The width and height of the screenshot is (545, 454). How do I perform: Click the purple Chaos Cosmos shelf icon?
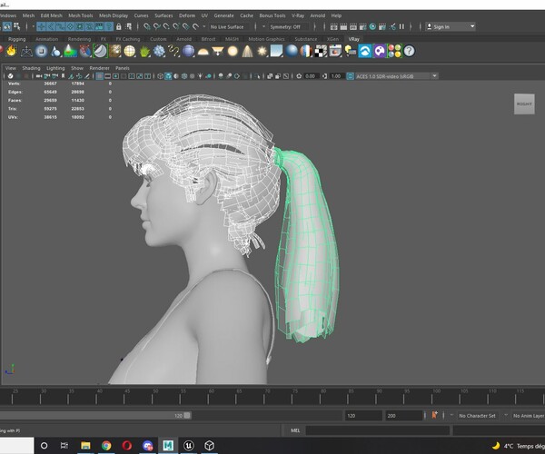click(380, 51)
